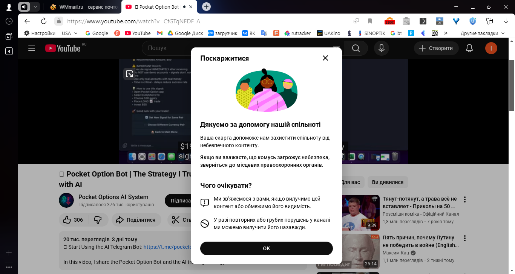Share the video via Поділитися

pos(136,220)
